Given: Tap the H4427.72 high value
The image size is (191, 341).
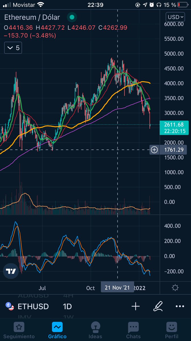Looking at the screenshot, I should 50,28.
